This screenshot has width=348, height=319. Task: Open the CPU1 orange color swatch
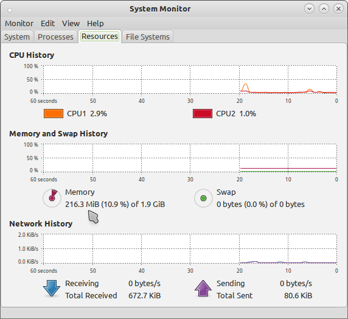pyautogui.click(x=54, y=113)
